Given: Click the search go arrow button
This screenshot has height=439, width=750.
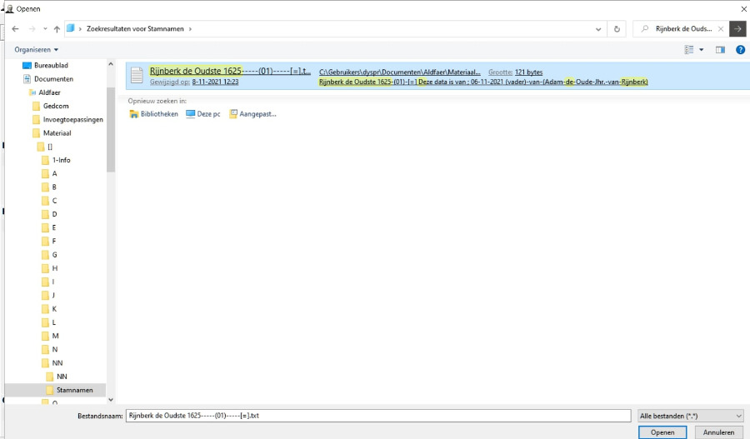Looking at the screenshot, I should coord(737,29).
